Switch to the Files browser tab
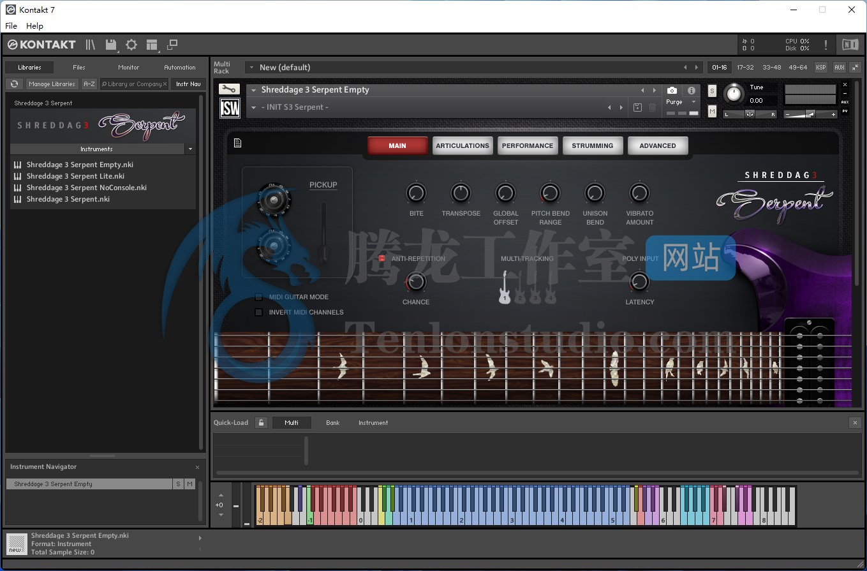This screenshot has height=571, width=867. (79, 67)
